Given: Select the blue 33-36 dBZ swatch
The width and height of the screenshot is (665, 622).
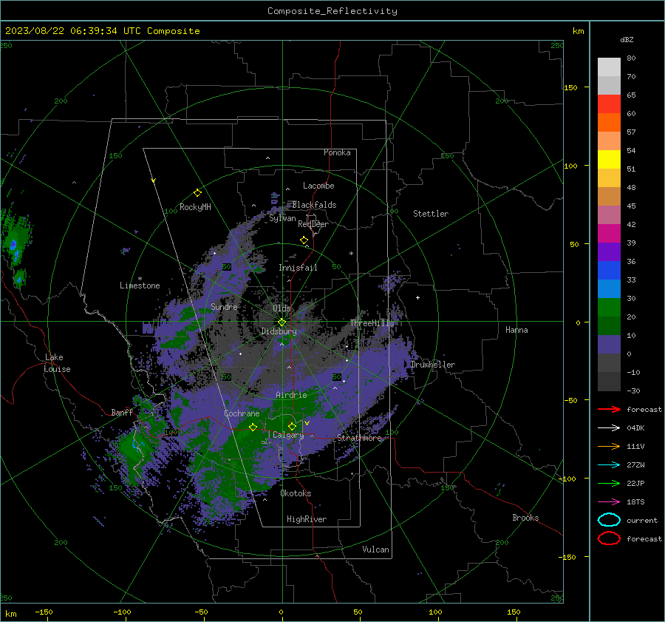Looking at the screenshot, I should pyautogui.click(x=609, y=270).
